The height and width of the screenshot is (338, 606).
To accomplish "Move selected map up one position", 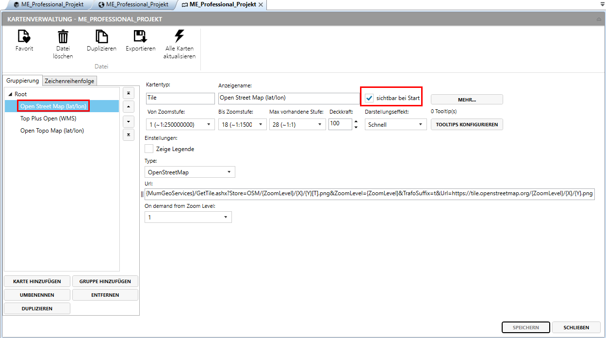I will pyautogui.click(x=129, y=107).
